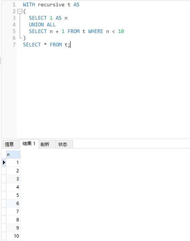Screen dimensions: 190x241
Task: Select result cell with value 10
Action: pyautogui.click(x=13, y=236)
